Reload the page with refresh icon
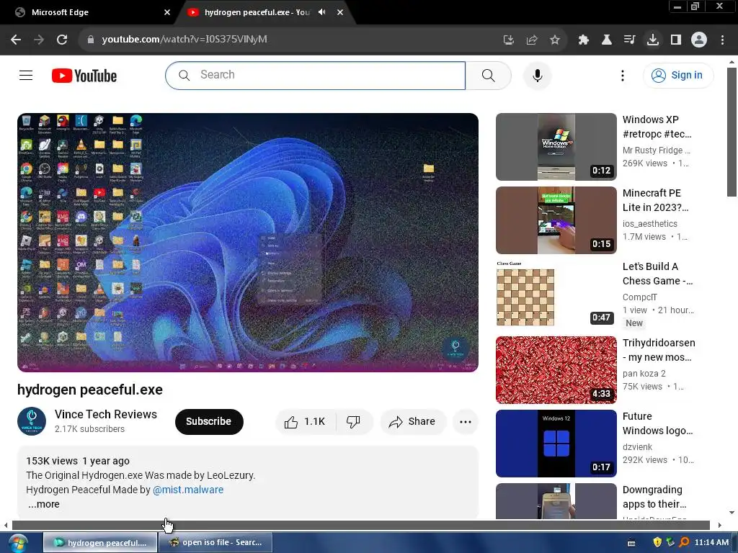The width and height of the screenshot is (738, 553). point(62,40)
